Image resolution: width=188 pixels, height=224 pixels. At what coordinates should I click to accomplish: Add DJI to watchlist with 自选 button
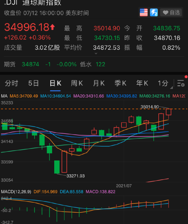[171, 13]
